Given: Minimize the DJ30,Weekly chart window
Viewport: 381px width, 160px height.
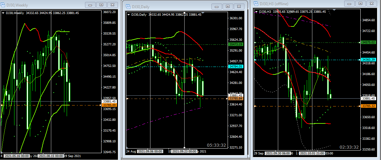Looking at the screenshot, I should [x=90, y=5].
